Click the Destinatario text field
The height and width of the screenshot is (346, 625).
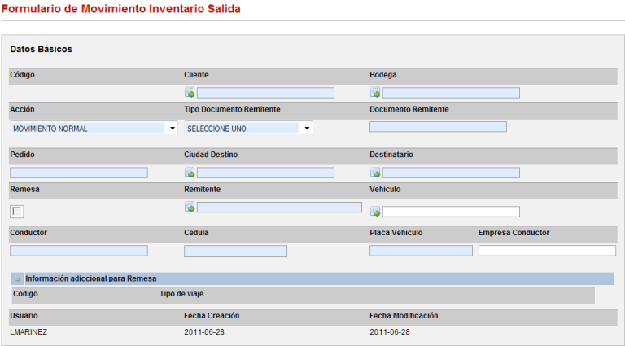click(x=451, y=173)
